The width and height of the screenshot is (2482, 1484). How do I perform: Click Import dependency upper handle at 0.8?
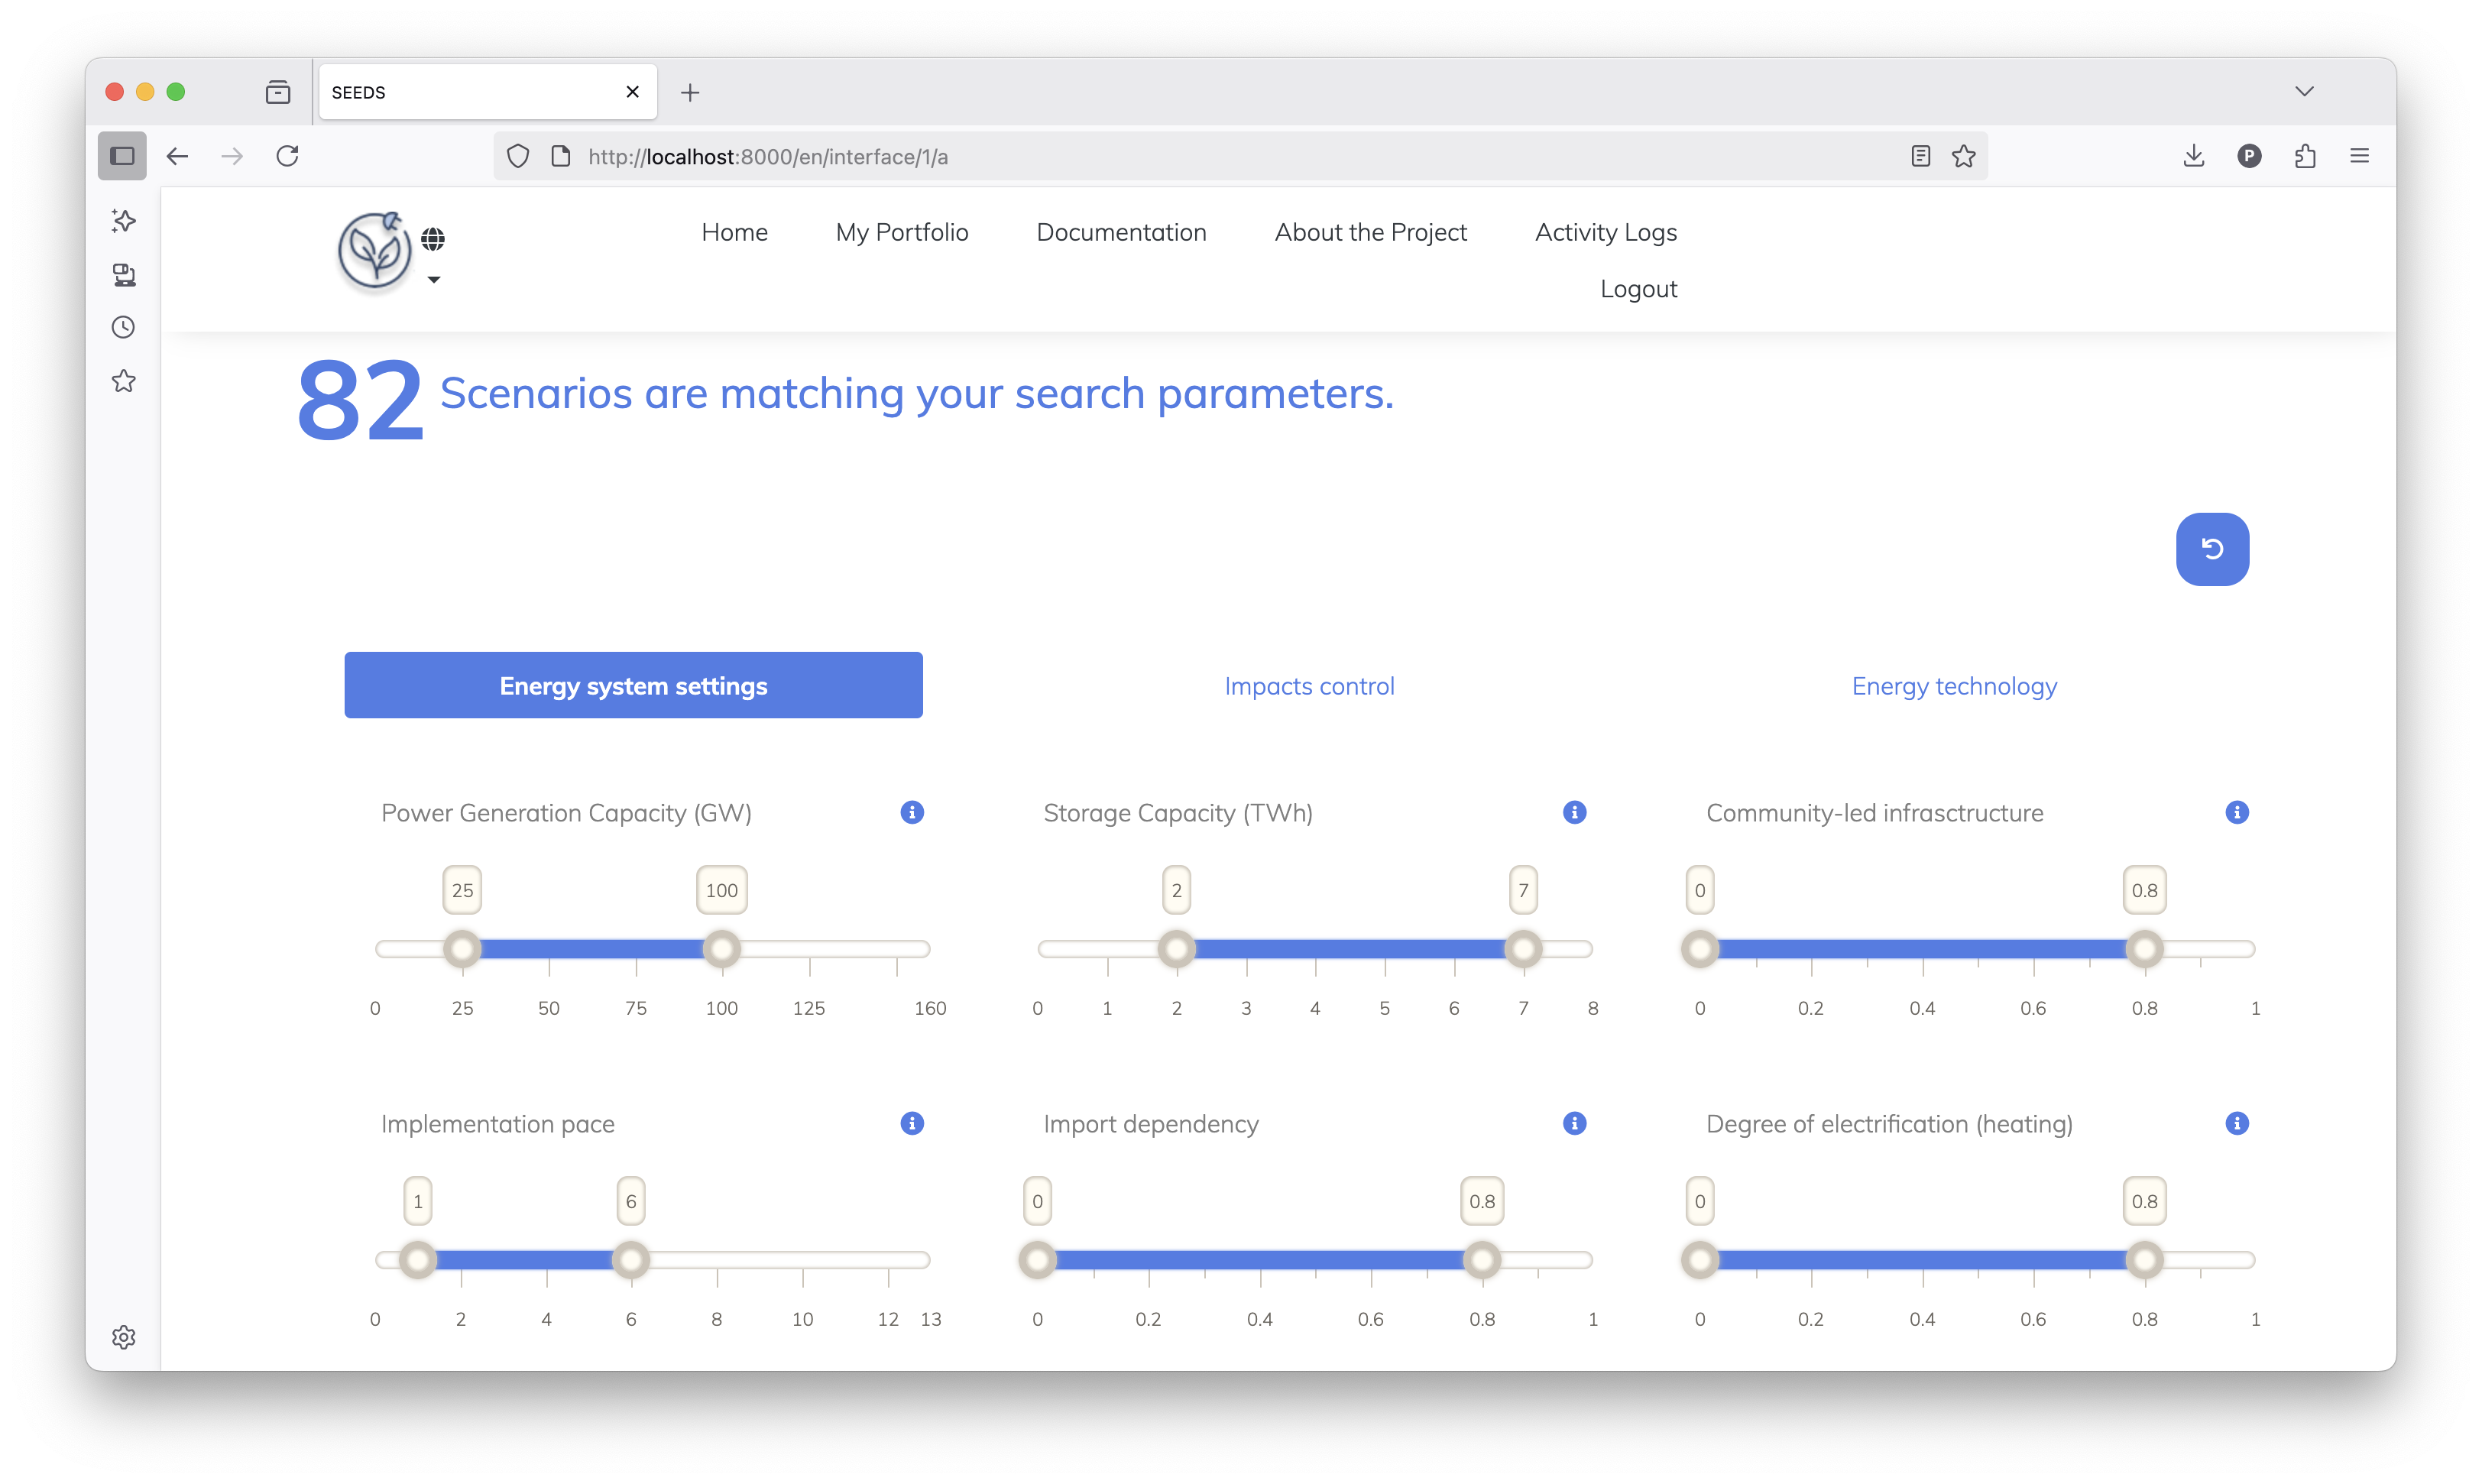pos(1481,1259)
